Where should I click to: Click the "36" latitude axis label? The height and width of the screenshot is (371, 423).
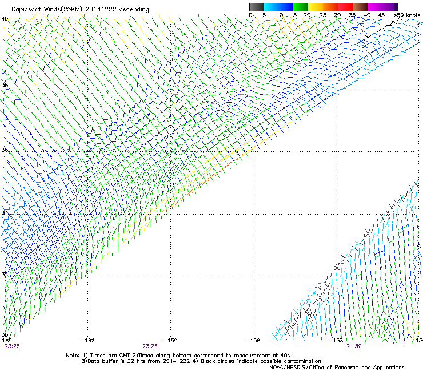(5, 150)
